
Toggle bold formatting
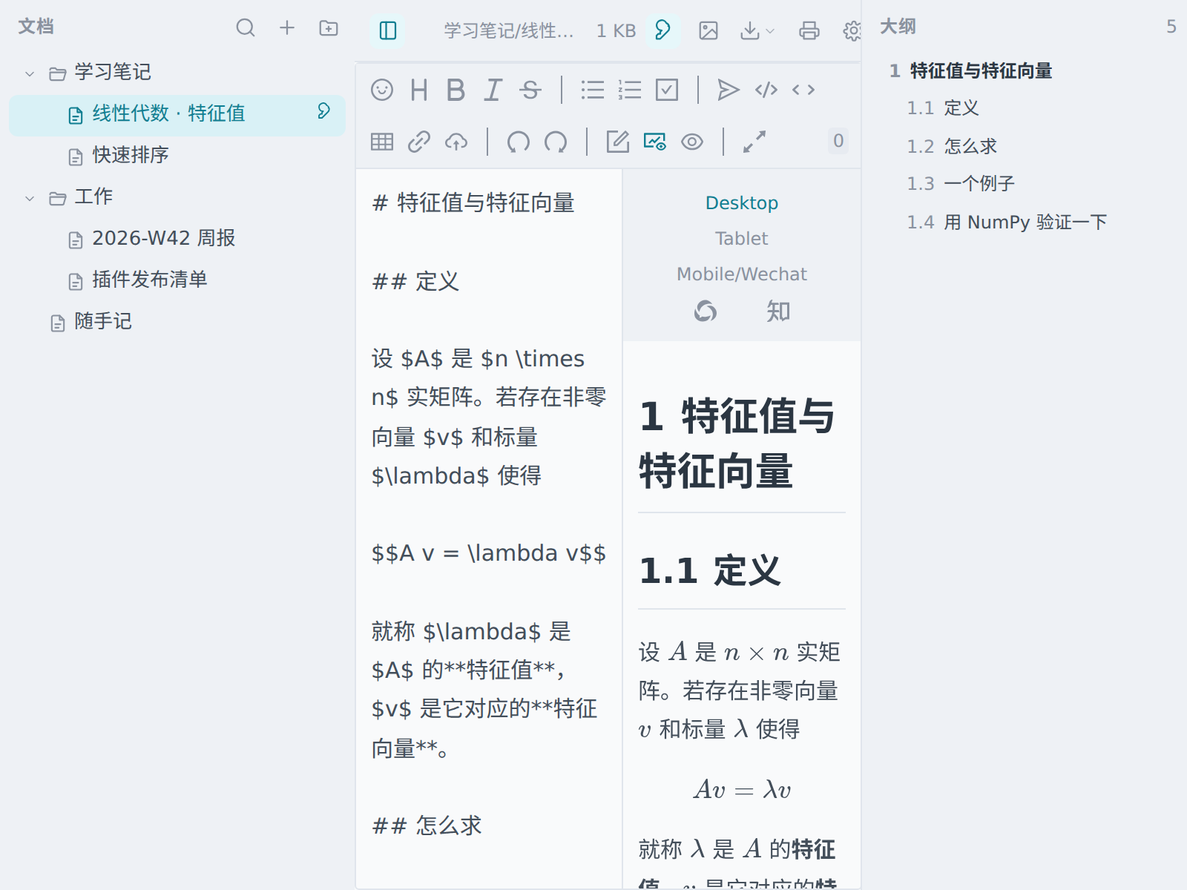pos(456,90)
